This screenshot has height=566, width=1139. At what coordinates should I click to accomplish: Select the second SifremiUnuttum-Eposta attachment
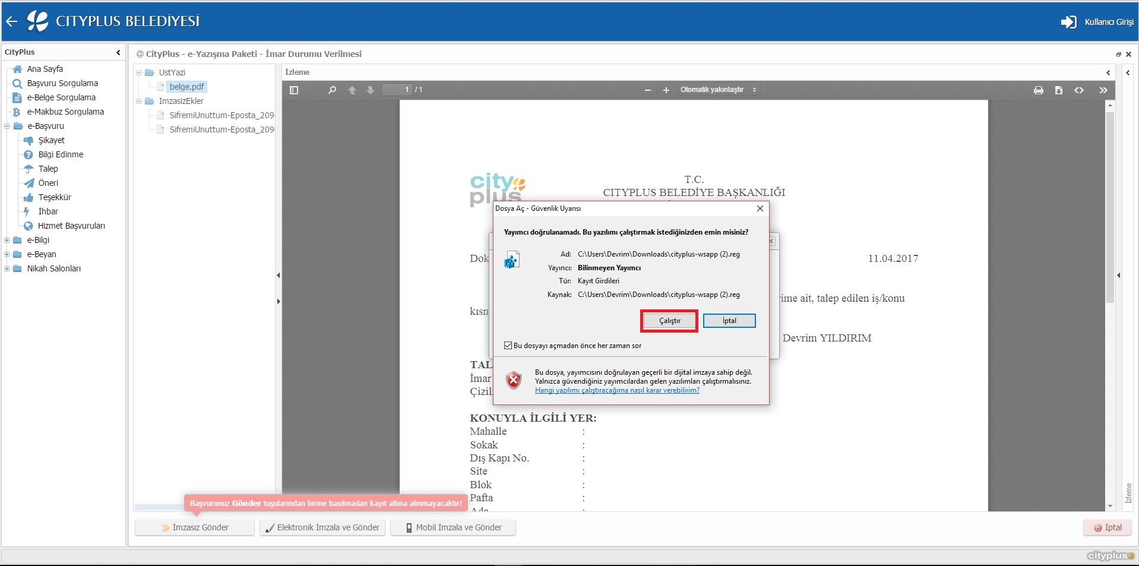tap(221, 129)
